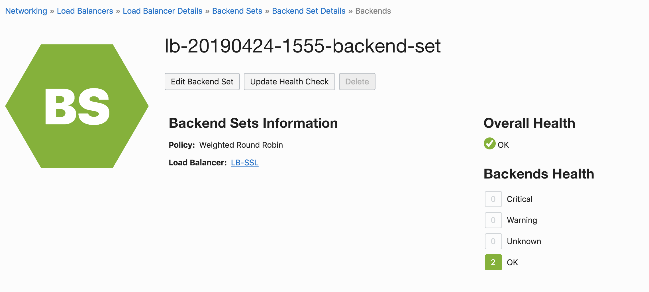Click the Weighted Round Robin policy text

(x=241, y=145)
